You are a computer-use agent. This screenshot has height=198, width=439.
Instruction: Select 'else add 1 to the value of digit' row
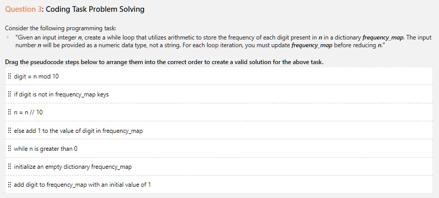point(219,130)
